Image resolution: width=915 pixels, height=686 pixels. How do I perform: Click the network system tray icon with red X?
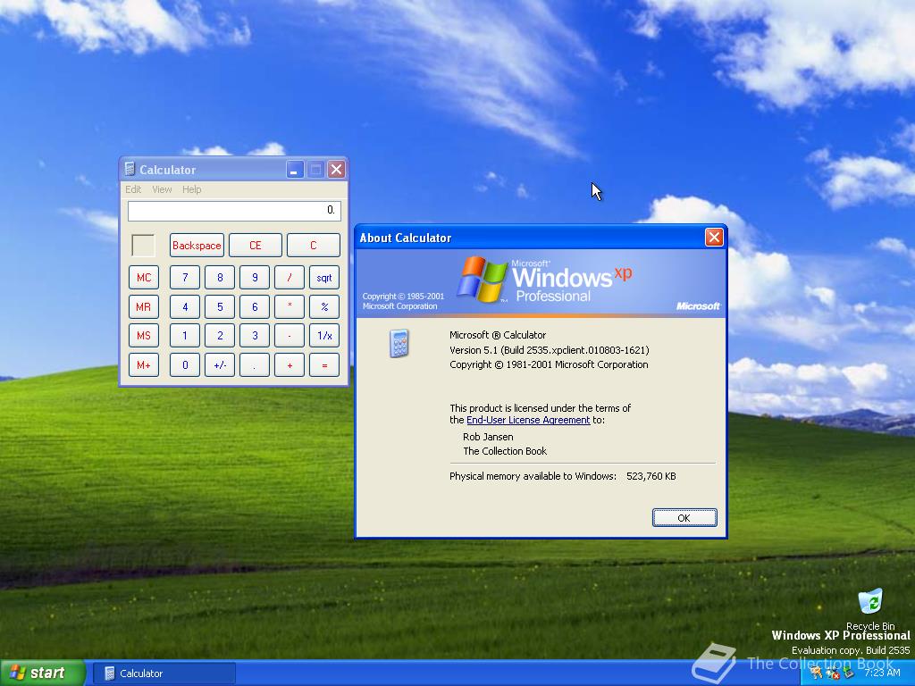(833, 673)
